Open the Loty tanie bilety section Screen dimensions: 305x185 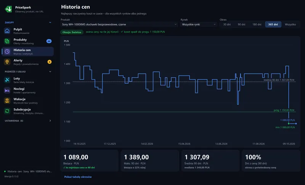click(27, 80)
